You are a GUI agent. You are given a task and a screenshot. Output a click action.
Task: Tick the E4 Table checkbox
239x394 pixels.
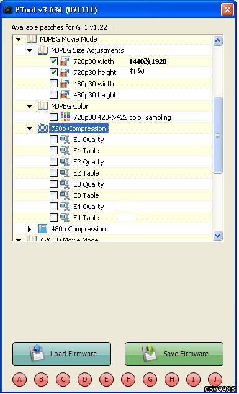[53, 218]
